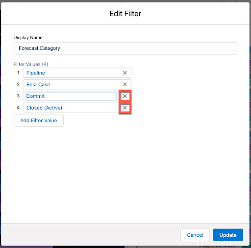251x248 pixels.
Task: Click row number 4 beside Closed (Active)
Action: click(18, 108)
